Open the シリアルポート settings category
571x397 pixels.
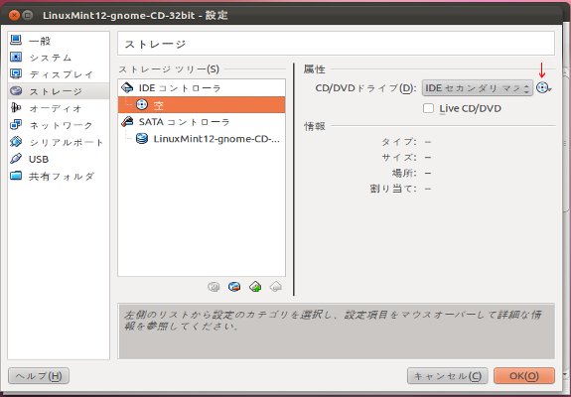point(59,142)
